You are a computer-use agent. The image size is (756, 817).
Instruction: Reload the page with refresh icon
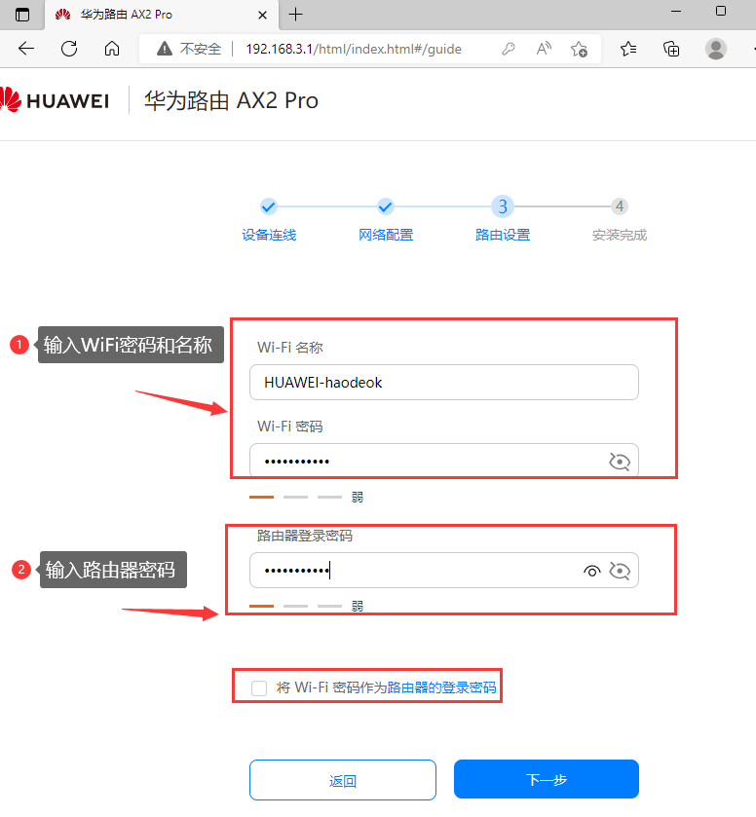pos(69,49)
